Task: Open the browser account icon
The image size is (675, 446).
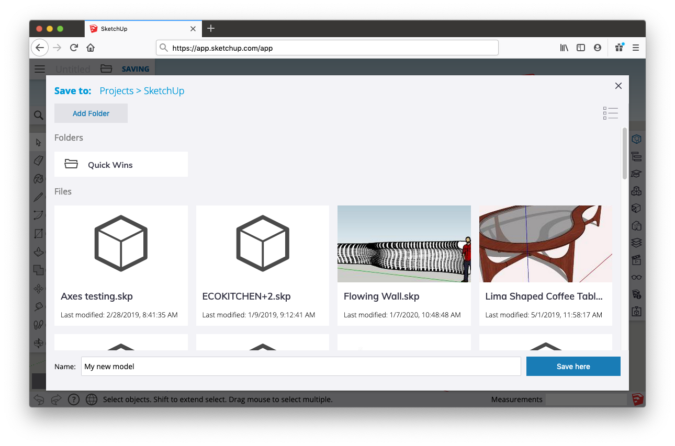Action: [598, 48]
